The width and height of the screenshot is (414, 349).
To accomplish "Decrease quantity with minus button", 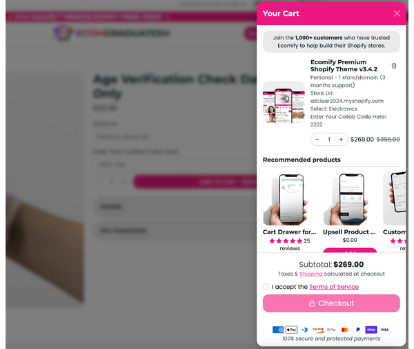I will (317, 140).
